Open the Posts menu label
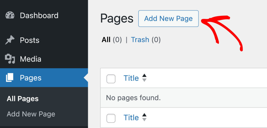Image resolution: width=267 pixels, height=128 pixels. tap(30, 40)
